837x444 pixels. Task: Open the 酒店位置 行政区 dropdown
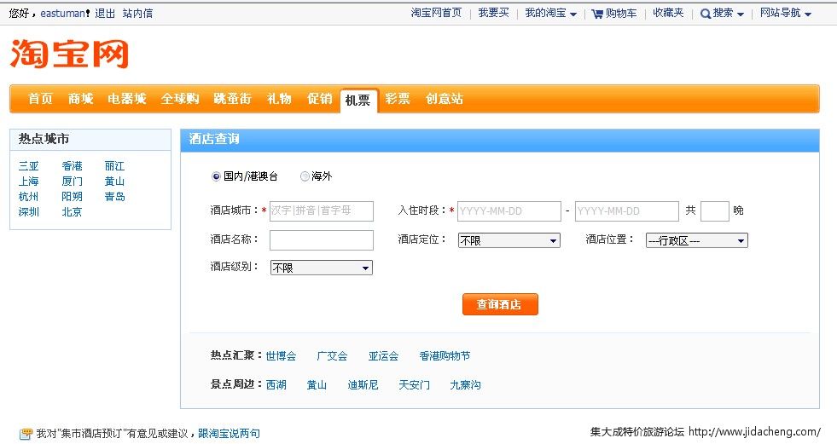click(696, 240)
